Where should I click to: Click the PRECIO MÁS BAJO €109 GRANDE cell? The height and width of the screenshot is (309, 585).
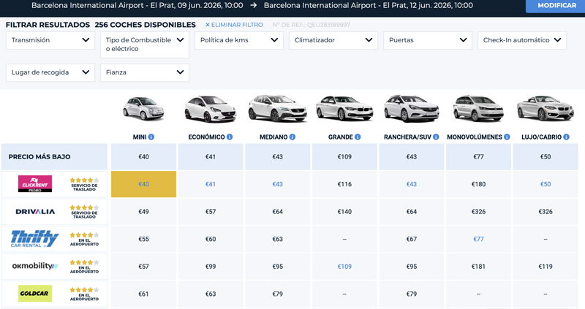click(344, 157)
